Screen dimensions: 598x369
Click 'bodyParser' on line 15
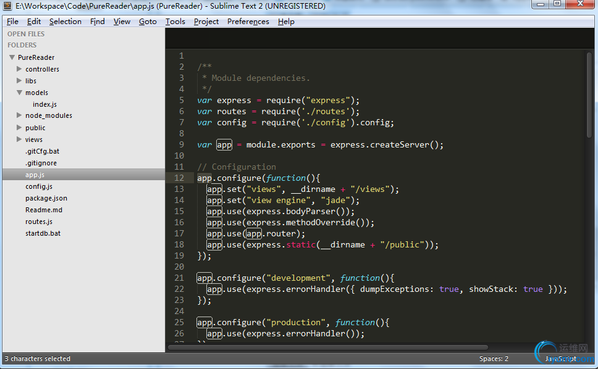coord(311,212)
